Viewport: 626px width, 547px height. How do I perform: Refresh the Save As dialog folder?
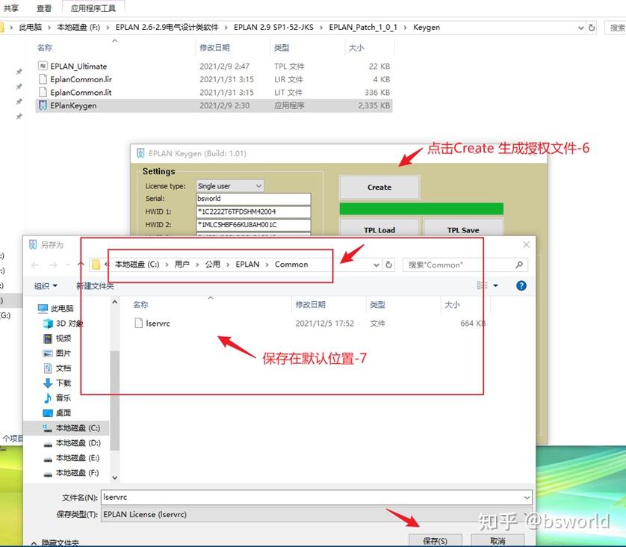[x=389, y=265]
